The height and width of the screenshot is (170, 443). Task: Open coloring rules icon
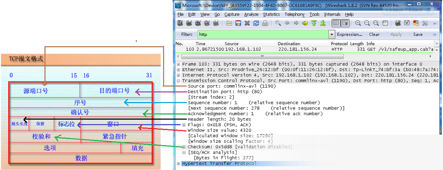[416, 23]
